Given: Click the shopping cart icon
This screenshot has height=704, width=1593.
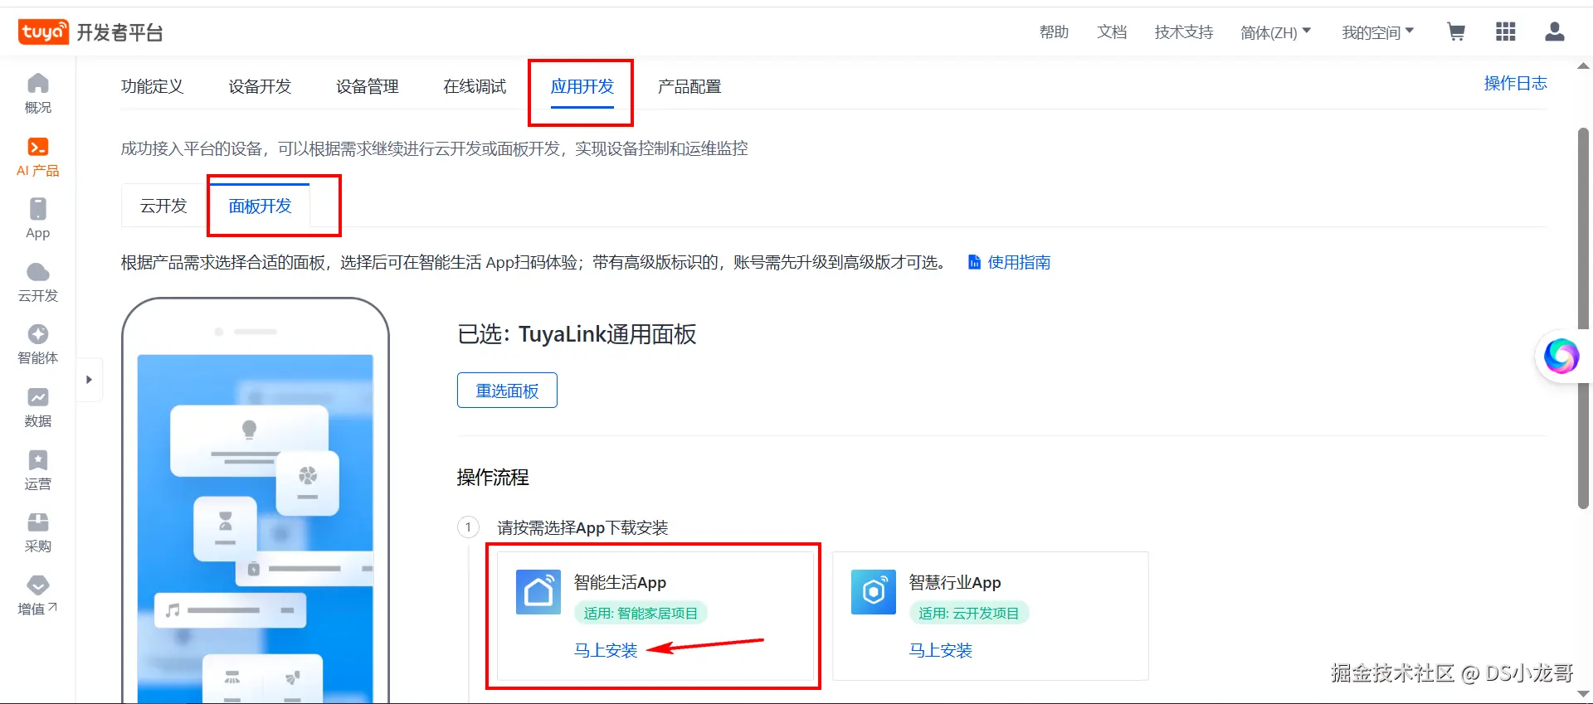Looking at the screenshot, I should point(1455,32).
